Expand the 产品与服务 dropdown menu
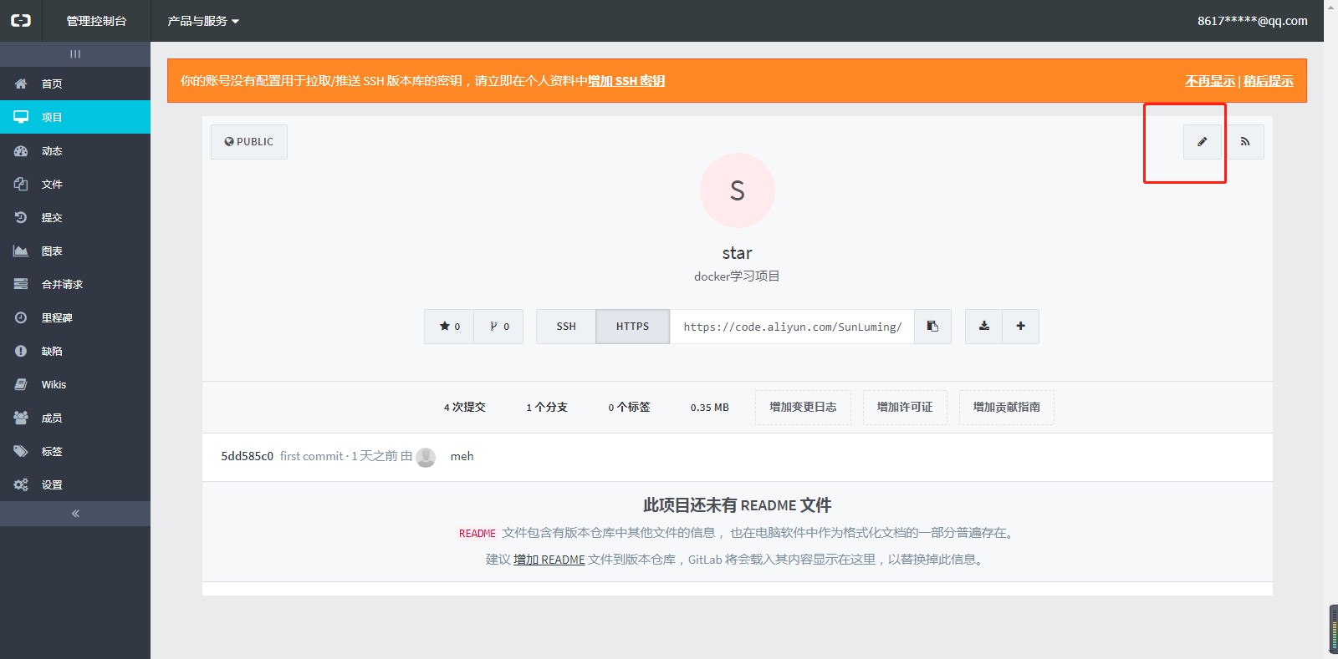The height and width of the screenshot is (659, 1338). click(203, 21)
